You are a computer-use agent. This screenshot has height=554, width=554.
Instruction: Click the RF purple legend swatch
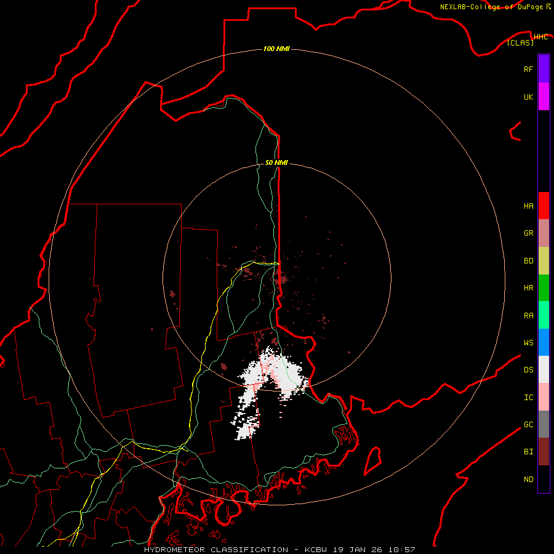coord(544,68)
